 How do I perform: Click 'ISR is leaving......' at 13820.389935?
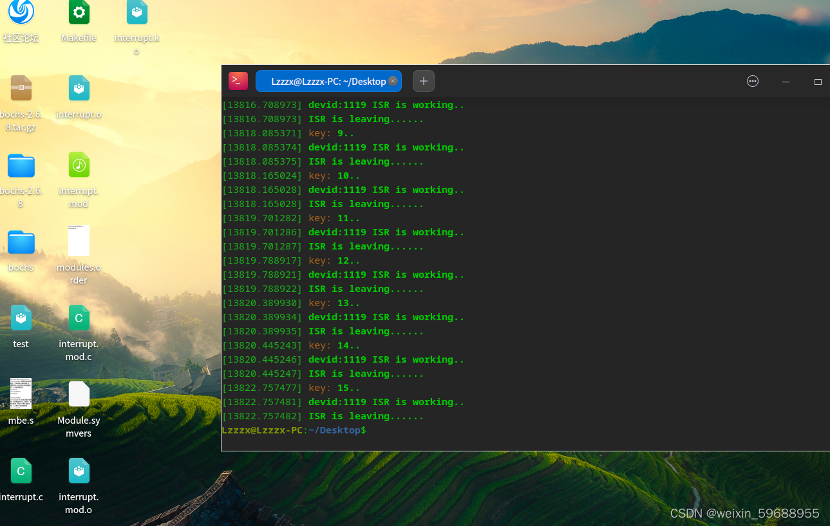[366, 331]
